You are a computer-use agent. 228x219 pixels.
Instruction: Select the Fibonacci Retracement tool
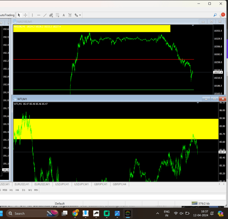pyautogui.click(x=57, y=15)
